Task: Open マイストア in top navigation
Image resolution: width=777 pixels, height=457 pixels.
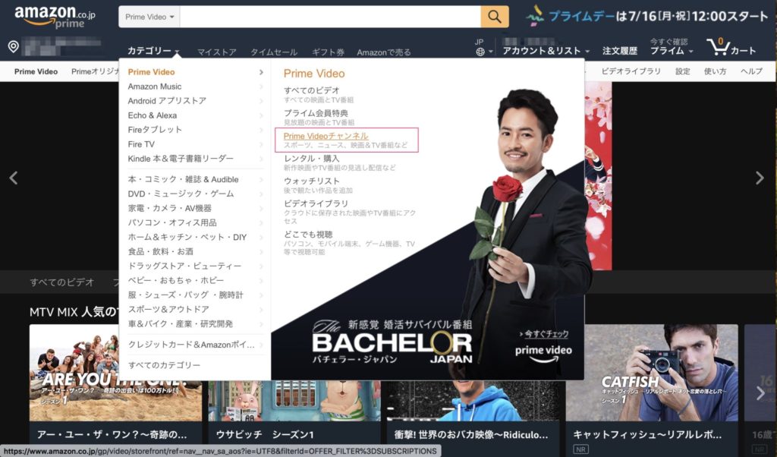Action: click(x=216, y=52)
